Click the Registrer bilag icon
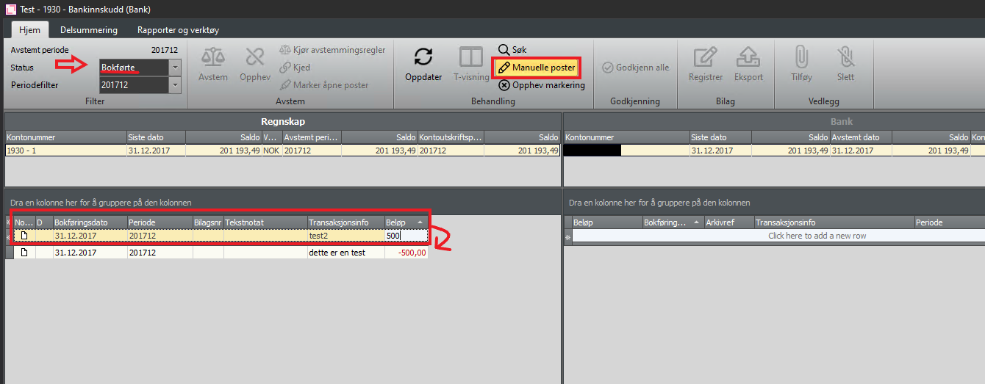The image size is (985, 384). coord(705,57)
